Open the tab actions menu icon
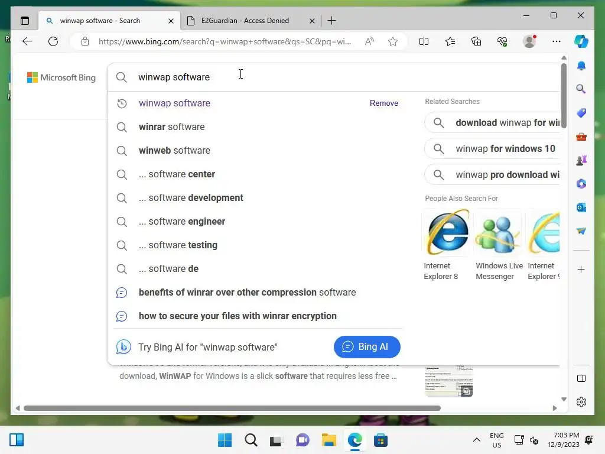Screen dimensions: 605x454 25,21
